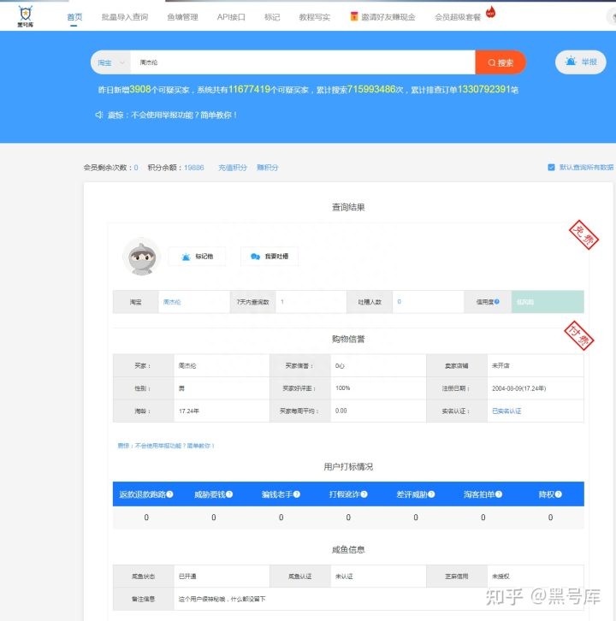Click the 积分余额 value 19886
This screenshot has height=621, width=616.
(193, 168)
